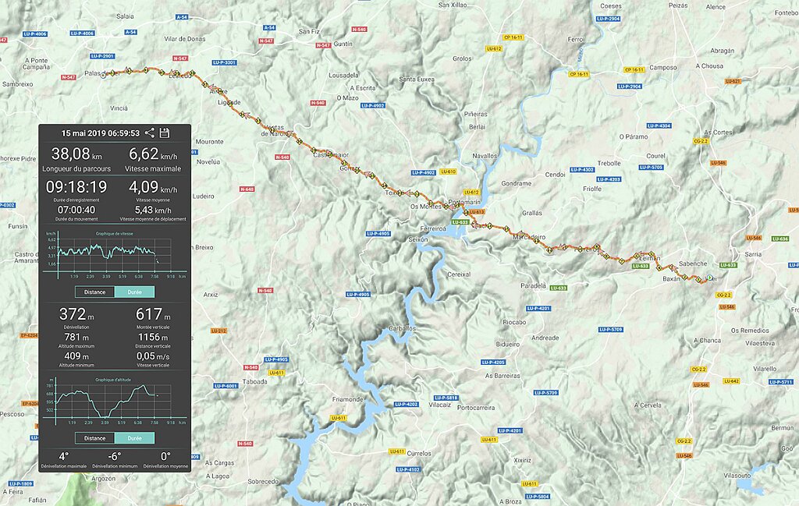The width and height of the screenshot is (799, 506).
Task: Click the route end marker near Sarria
Action: tap(709, 278)
